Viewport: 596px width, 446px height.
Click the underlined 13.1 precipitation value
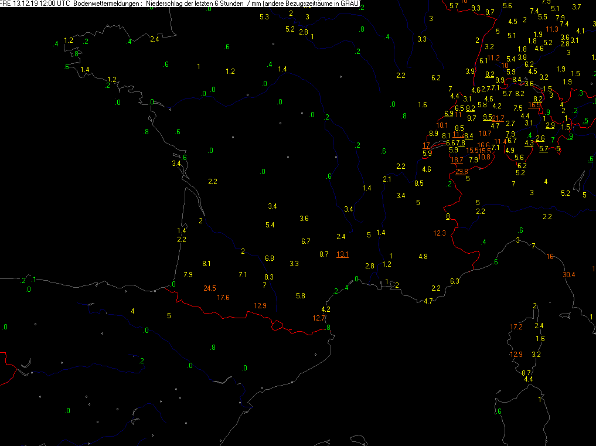pos(342,254)
